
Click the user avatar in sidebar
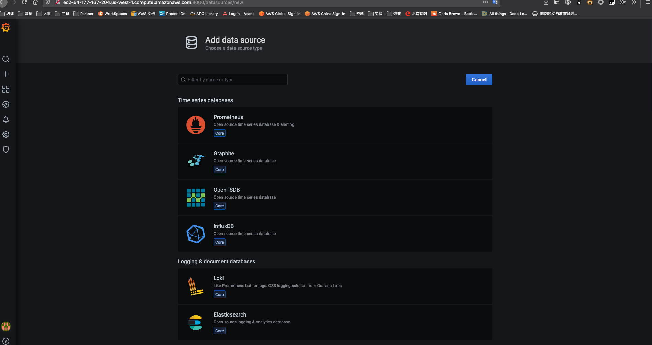coord(6,326)
